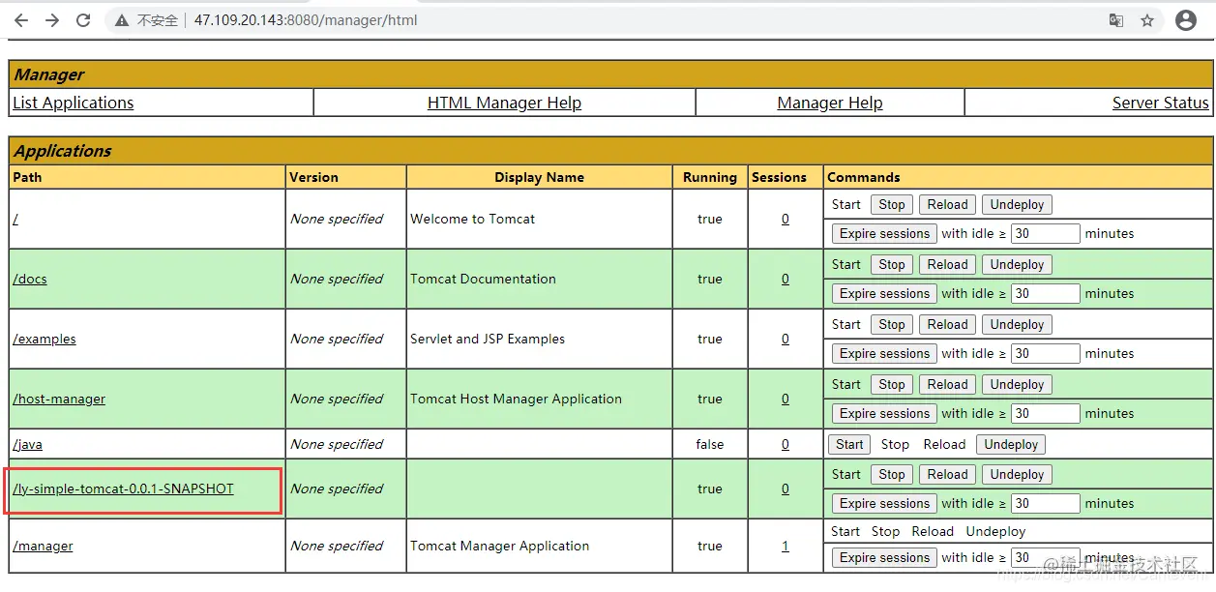Edit idle minutes field for /docs row
The width and height of the screenshot is (1216, 592).
[1045, 293]
